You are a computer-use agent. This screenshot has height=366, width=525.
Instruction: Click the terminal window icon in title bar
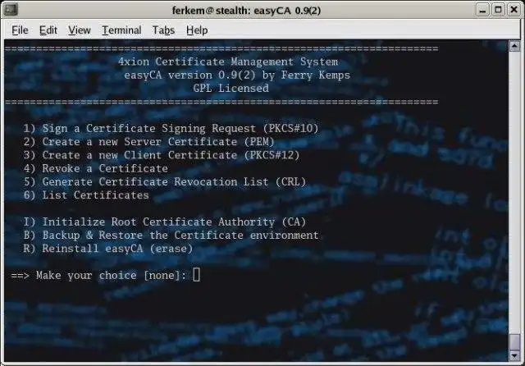pos(10,9)
